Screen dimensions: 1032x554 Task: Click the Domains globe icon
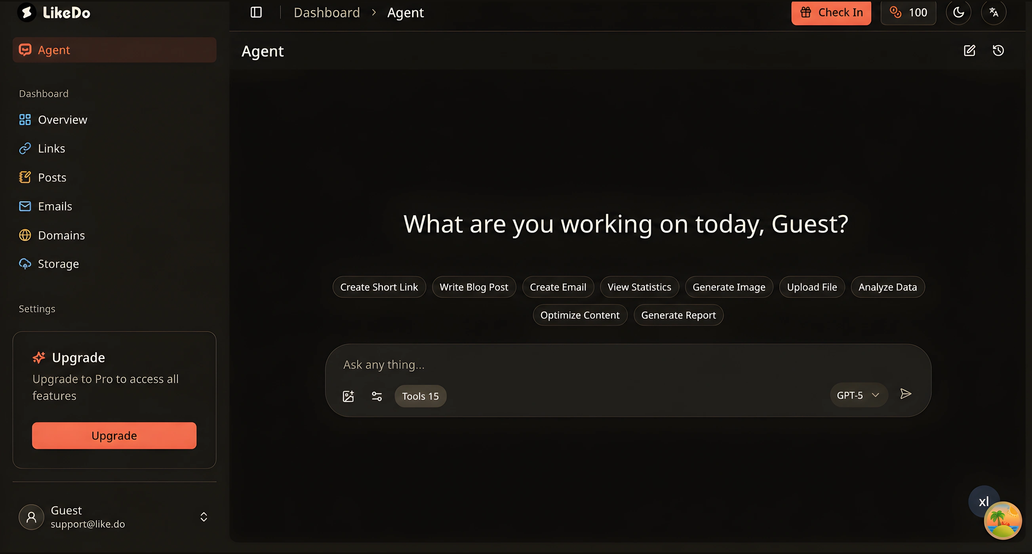[x=25, y=235]
